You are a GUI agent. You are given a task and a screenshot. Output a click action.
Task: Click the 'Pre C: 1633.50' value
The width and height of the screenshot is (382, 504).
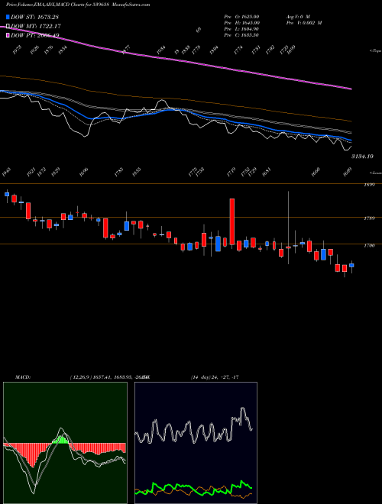tap(241, 35)
